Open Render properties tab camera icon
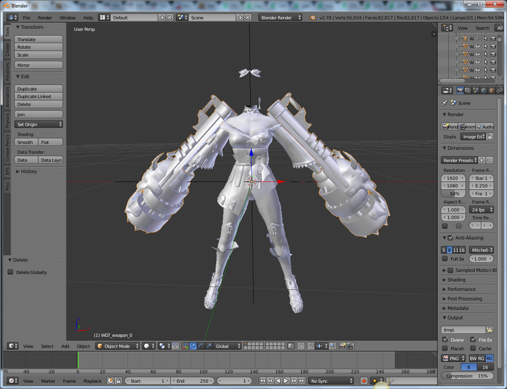The image size is (507, 389). (460, 90)
